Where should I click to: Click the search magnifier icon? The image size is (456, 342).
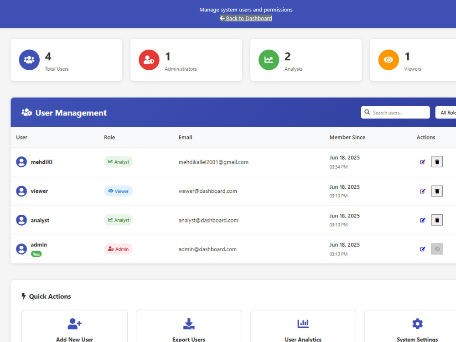pyautogui.click(x=367, y=112)
